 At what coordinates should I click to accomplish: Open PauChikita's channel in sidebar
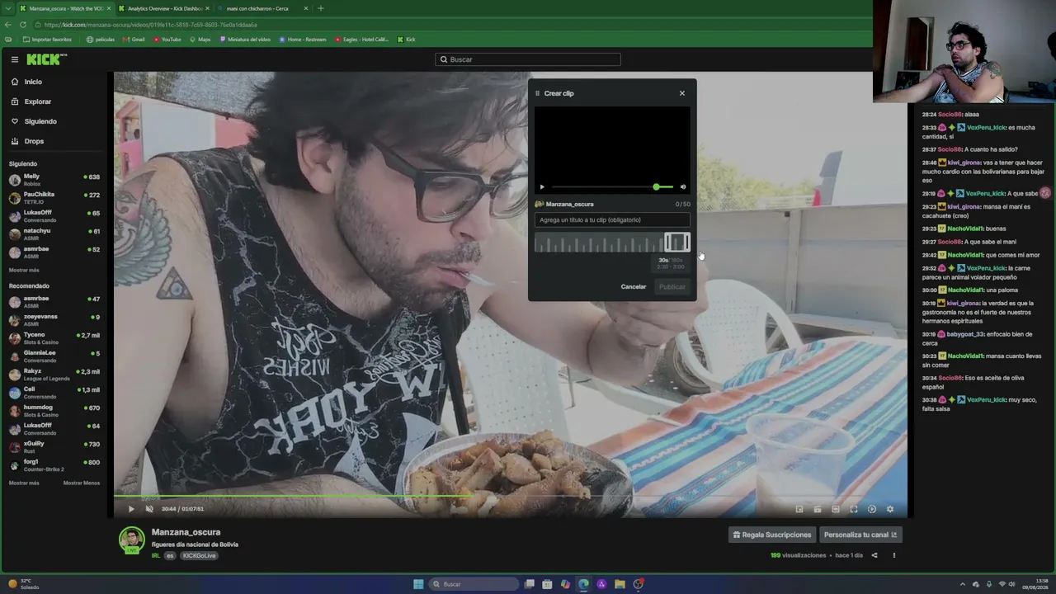pos(54,197)
